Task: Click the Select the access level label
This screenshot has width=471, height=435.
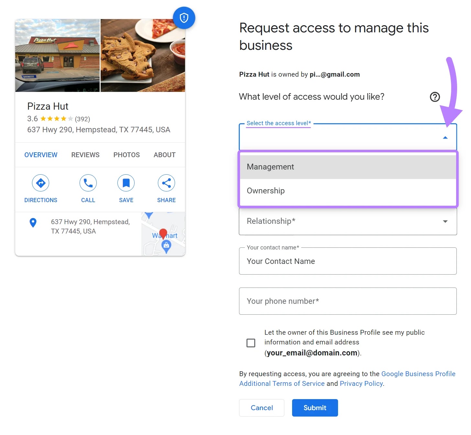Action: pyautogui.click(x=279, y=123)
